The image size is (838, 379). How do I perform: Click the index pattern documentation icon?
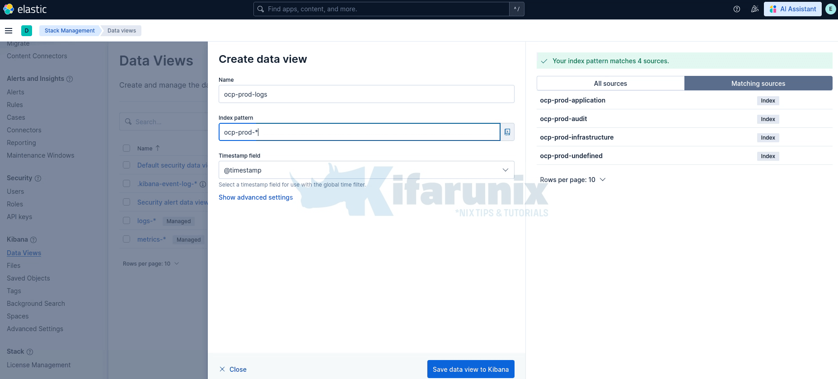[507, 132]
